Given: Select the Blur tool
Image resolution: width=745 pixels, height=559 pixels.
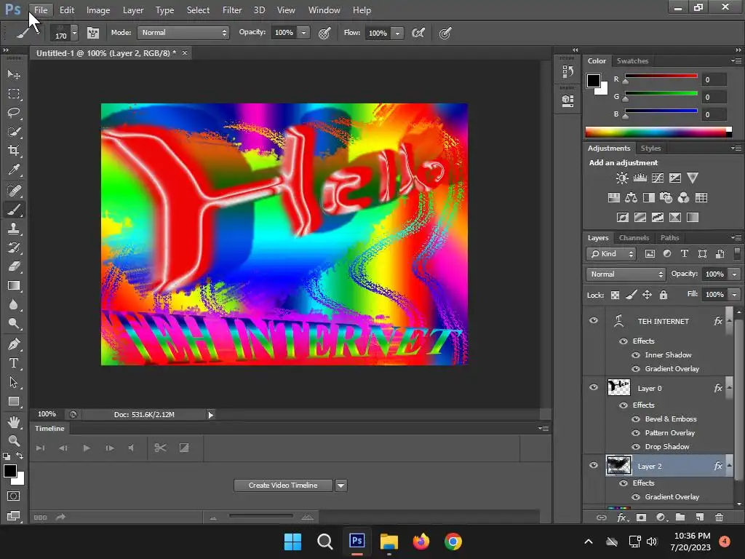Looking at the screenshot, I should pyautogui.click(x=14, y=305).
